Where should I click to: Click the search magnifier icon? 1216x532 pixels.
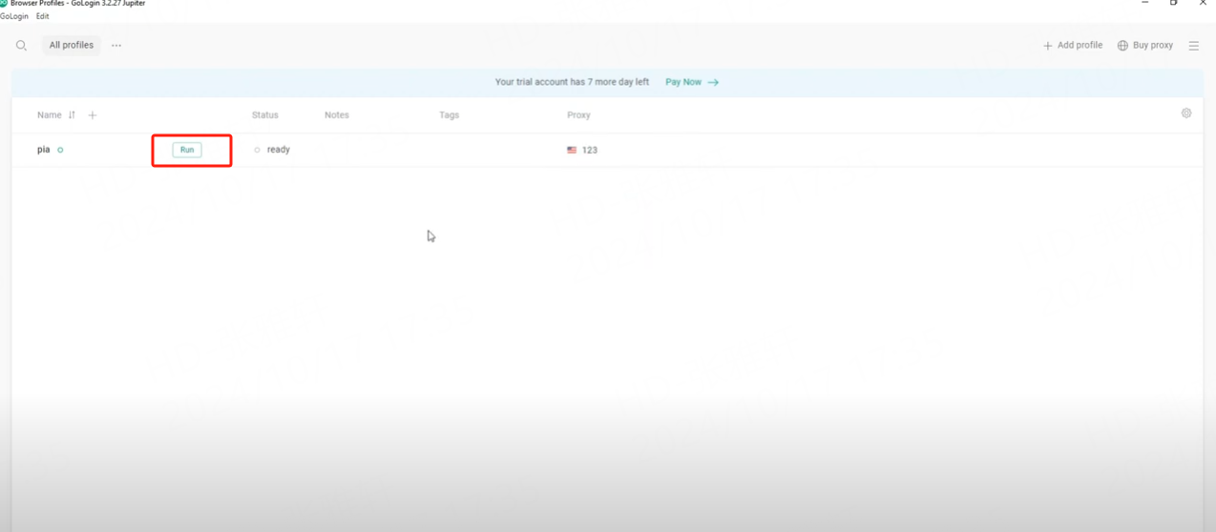pos(21,46)
